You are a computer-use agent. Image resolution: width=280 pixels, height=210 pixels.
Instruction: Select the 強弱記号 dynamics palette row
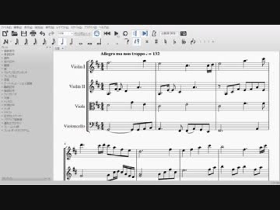(x=9, y=90)
